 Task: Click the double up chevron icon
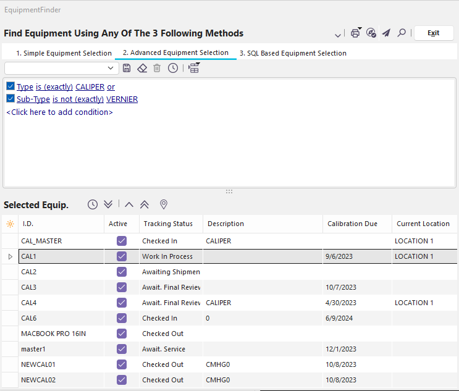point(145,204)
